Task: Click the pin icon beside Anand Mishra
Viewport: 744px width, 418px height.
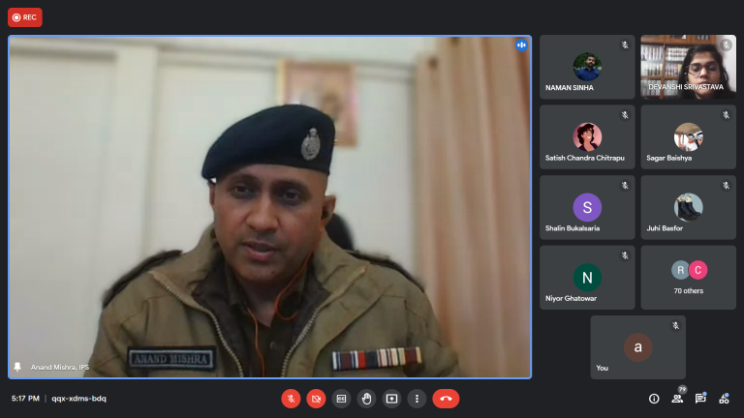Action: pos(17,367)
